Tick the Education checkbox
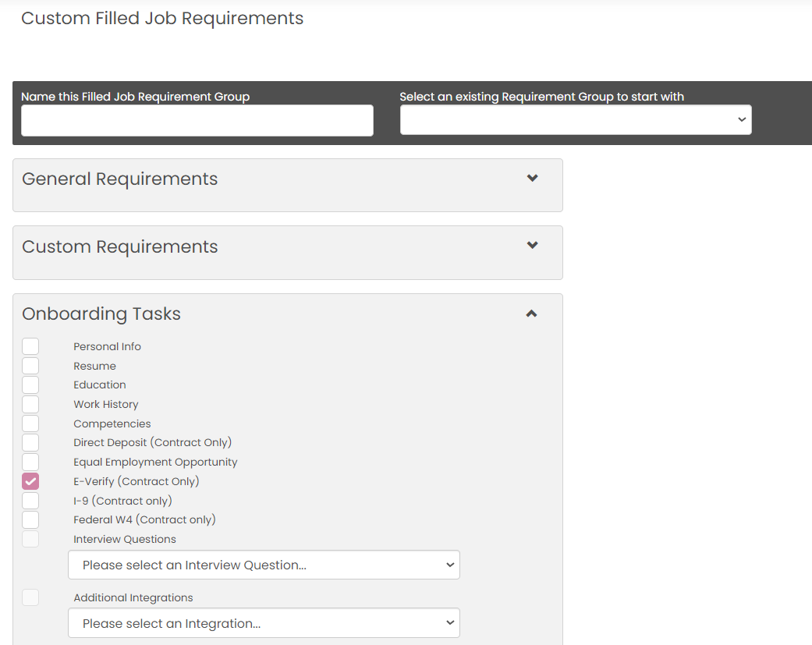Image resolution: width=812 pixels, height=645 pixels. (x=30, y=385)
